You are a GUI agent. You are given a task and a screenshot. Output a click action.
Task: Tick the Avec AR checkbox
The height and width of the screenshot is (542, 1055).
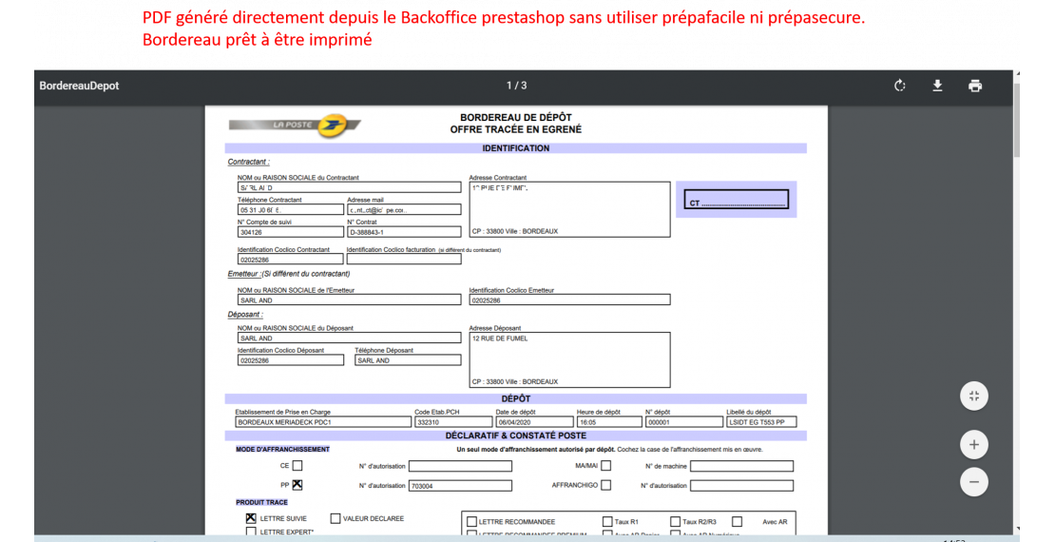point(738,522)
